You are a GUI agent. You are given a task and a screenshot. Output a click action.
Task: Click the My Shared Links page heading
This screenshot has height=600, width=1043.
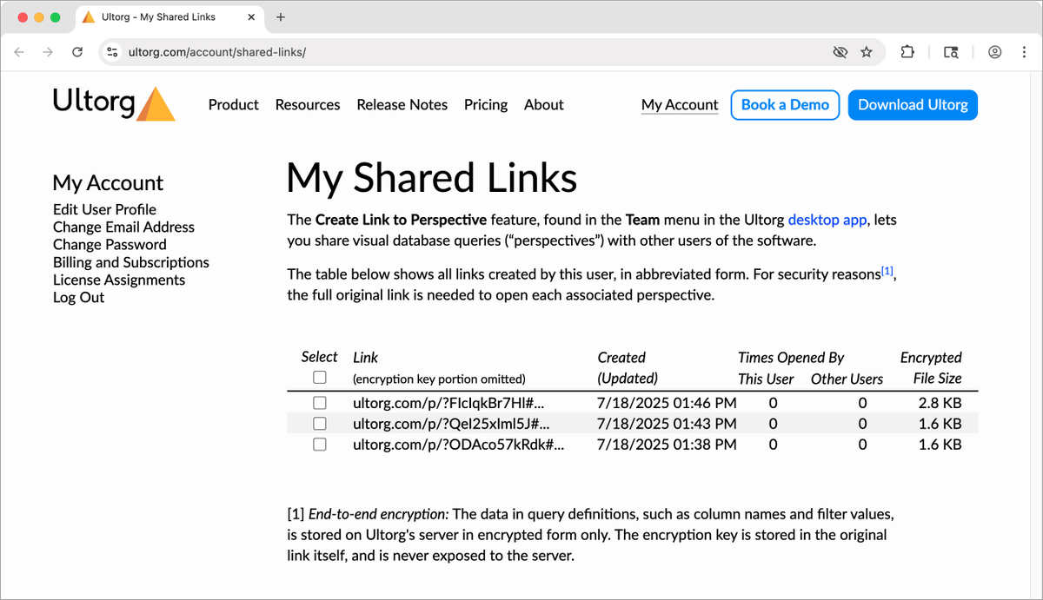pos(432,178)
